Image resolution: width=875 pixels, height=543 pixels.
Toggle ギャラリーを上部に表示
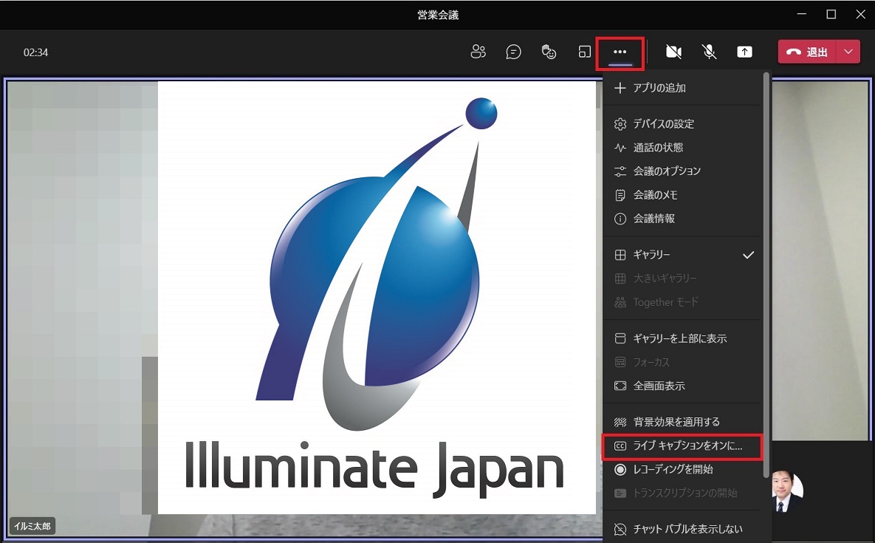click(x=682, y=338)
